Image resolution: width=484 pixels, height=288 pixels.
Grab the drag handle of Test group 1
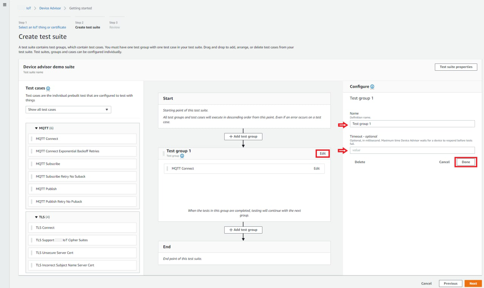pyautogui.click(x=163, y=153)
